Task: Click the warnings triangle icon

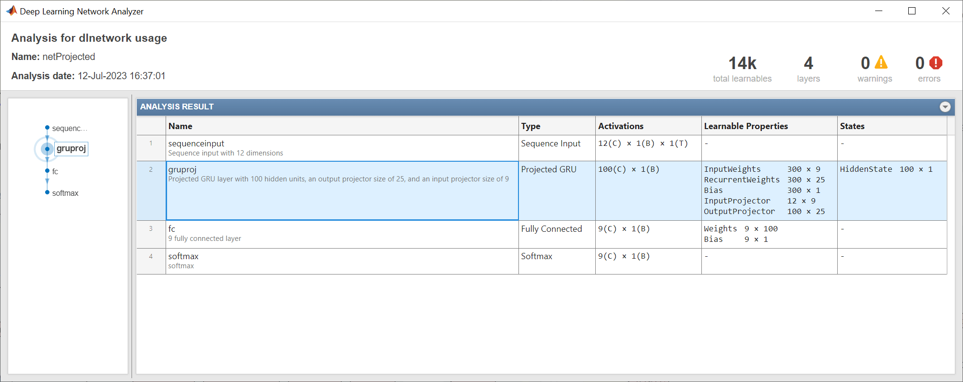Action: point(881,63)
